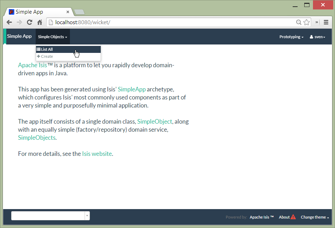Reload the page with the refresh icon
This screenshot has height=228, width=335.
(30, 22)
